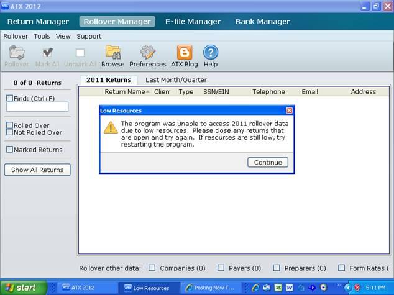Viewport: 394px width, 295px height.
Task: Launch Word from the quick launch bar
Action: point(290,288)
